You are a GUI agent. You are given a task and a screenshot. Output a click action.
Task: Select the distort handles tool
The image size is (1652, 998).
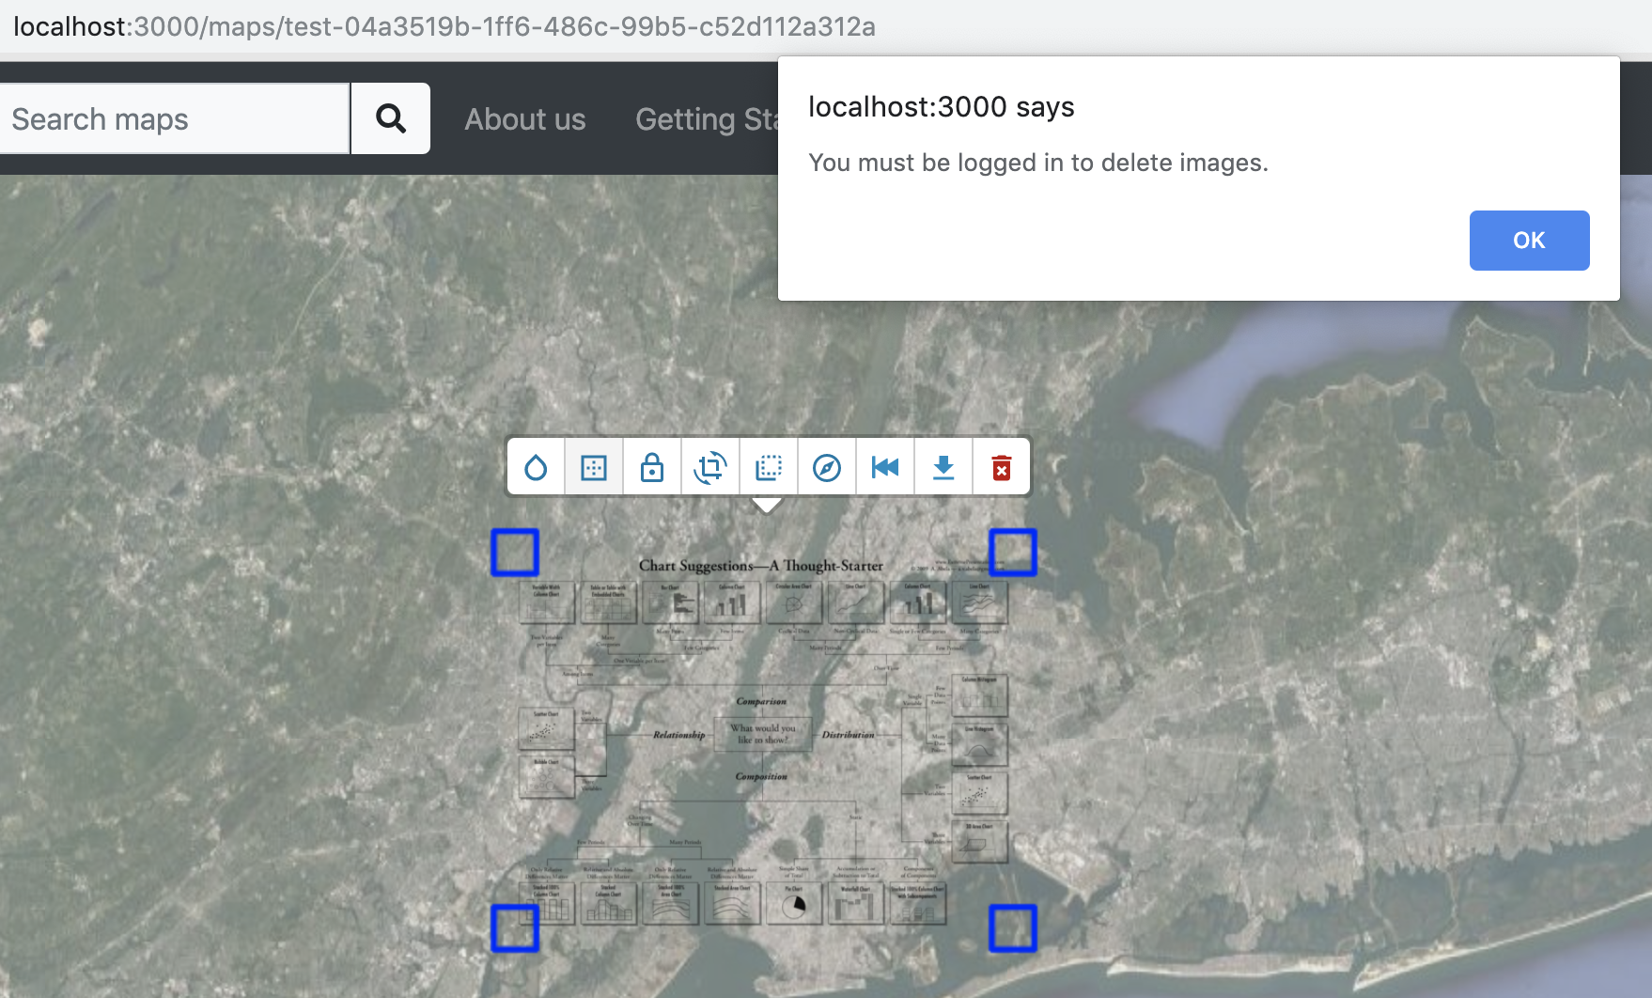[x=594, y=466]
